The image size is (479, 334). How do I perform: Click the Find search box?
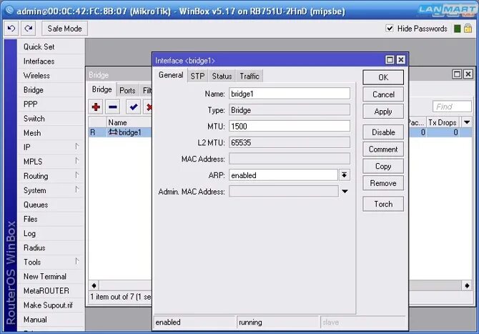point(452,107)
